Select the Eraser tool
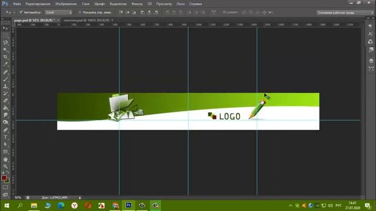The width and height of the screenshot is (376, 211). [5, 101]
